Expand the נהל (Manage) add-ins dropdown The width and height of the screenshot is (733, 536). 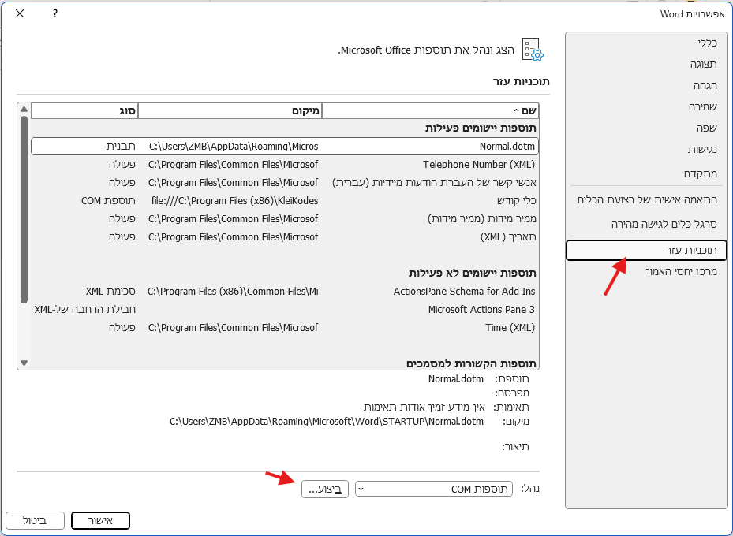coord(434,489)
